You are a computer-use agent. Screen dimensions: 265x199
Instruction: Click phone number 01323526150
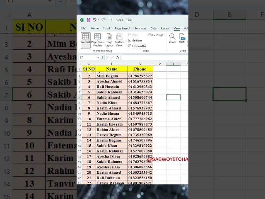tap(140, 178)
